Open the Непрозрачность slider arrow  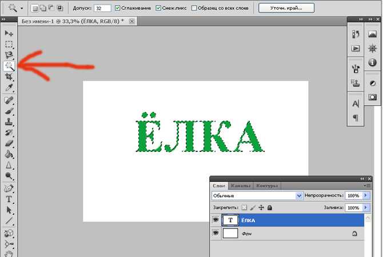pos(366,195)
